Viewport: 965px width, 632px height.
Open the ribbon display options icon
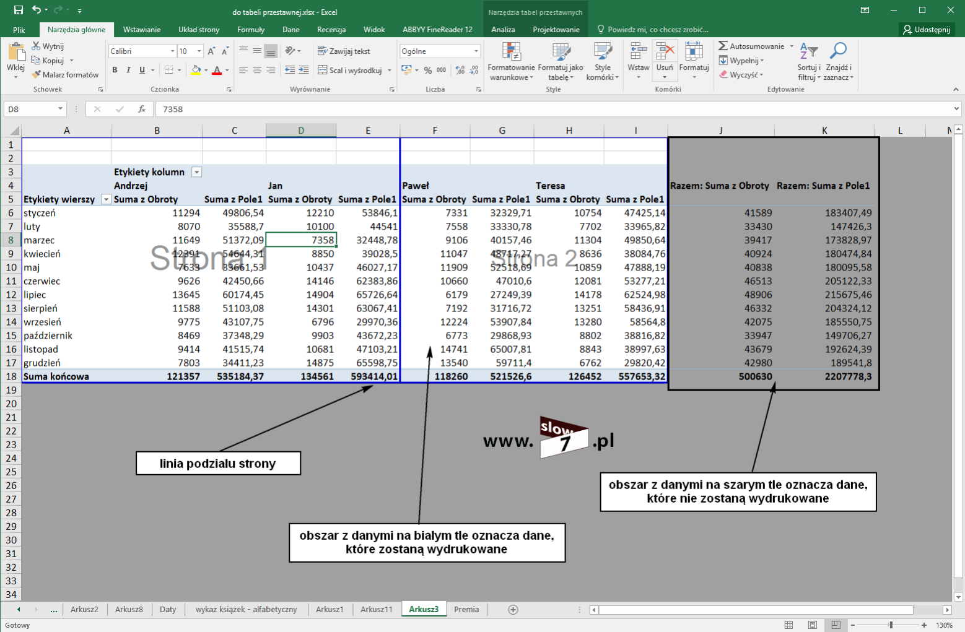[x=865, y=10]
